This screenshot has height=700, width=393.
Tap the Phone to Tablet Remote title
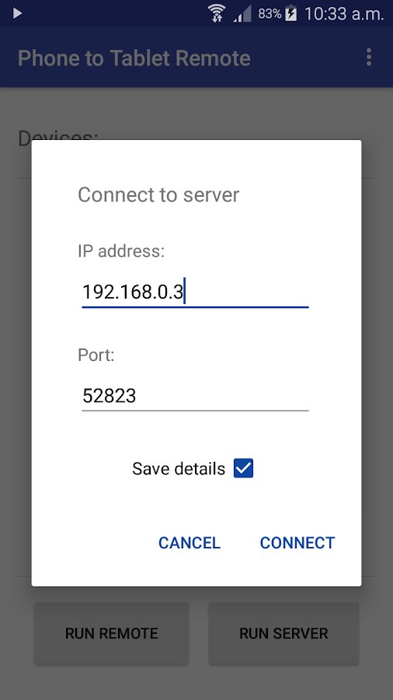click(134, 58)
